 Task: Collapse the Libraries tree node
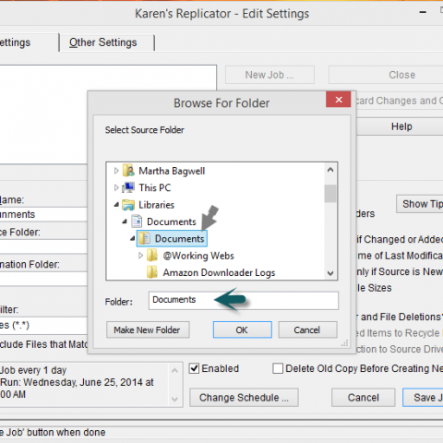coord(116,204)
